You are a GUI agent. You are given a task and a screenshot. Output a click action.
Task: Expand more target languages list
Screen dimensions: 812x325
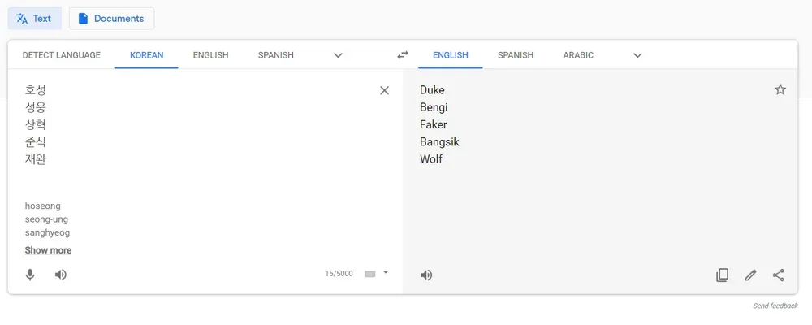point(637,55)
